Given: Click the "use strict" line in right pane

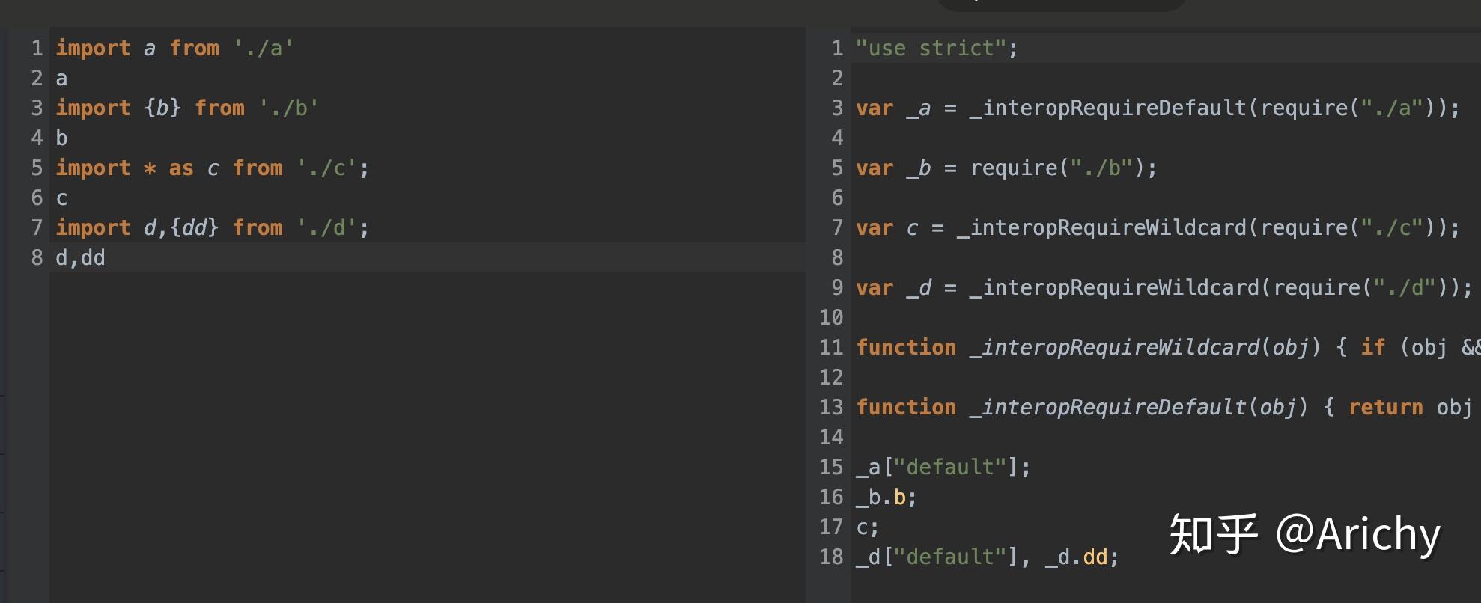Looking at the screenshot, I should (937, 48).
